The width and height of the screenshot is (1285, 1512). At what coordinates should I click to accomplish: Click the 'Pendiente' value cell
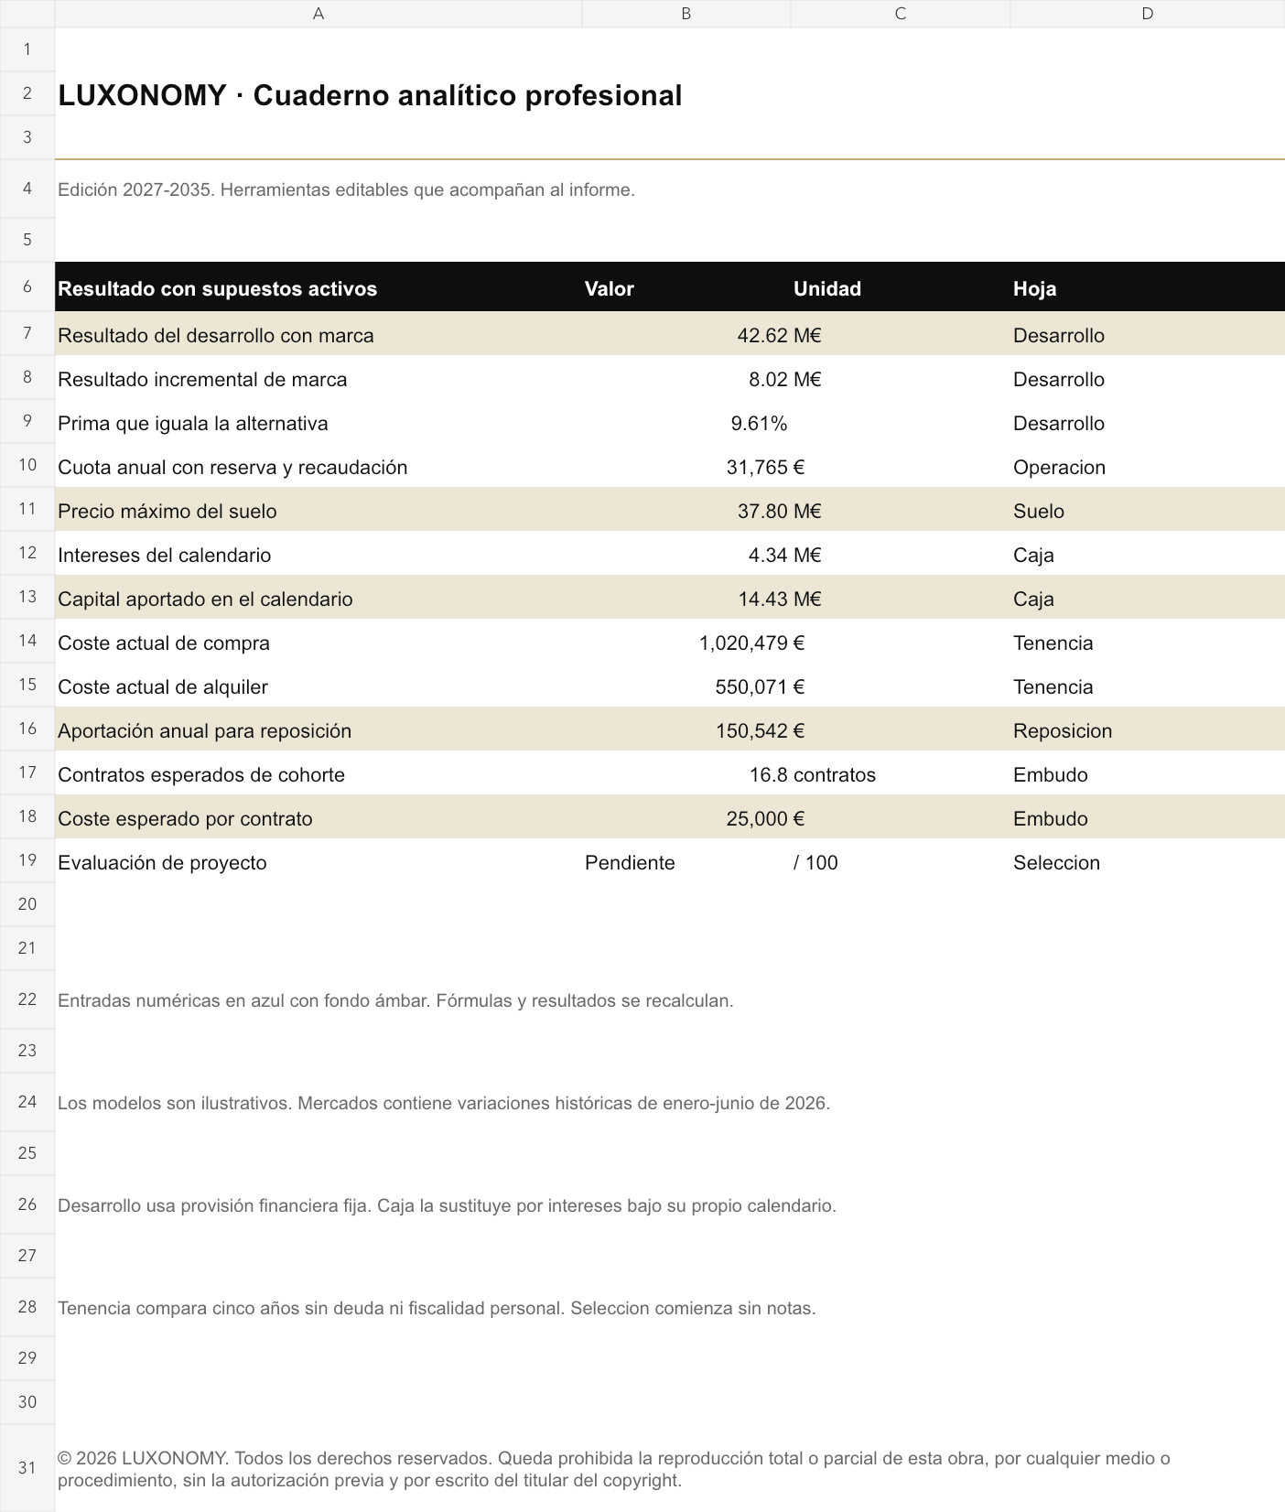click(686, 862)
